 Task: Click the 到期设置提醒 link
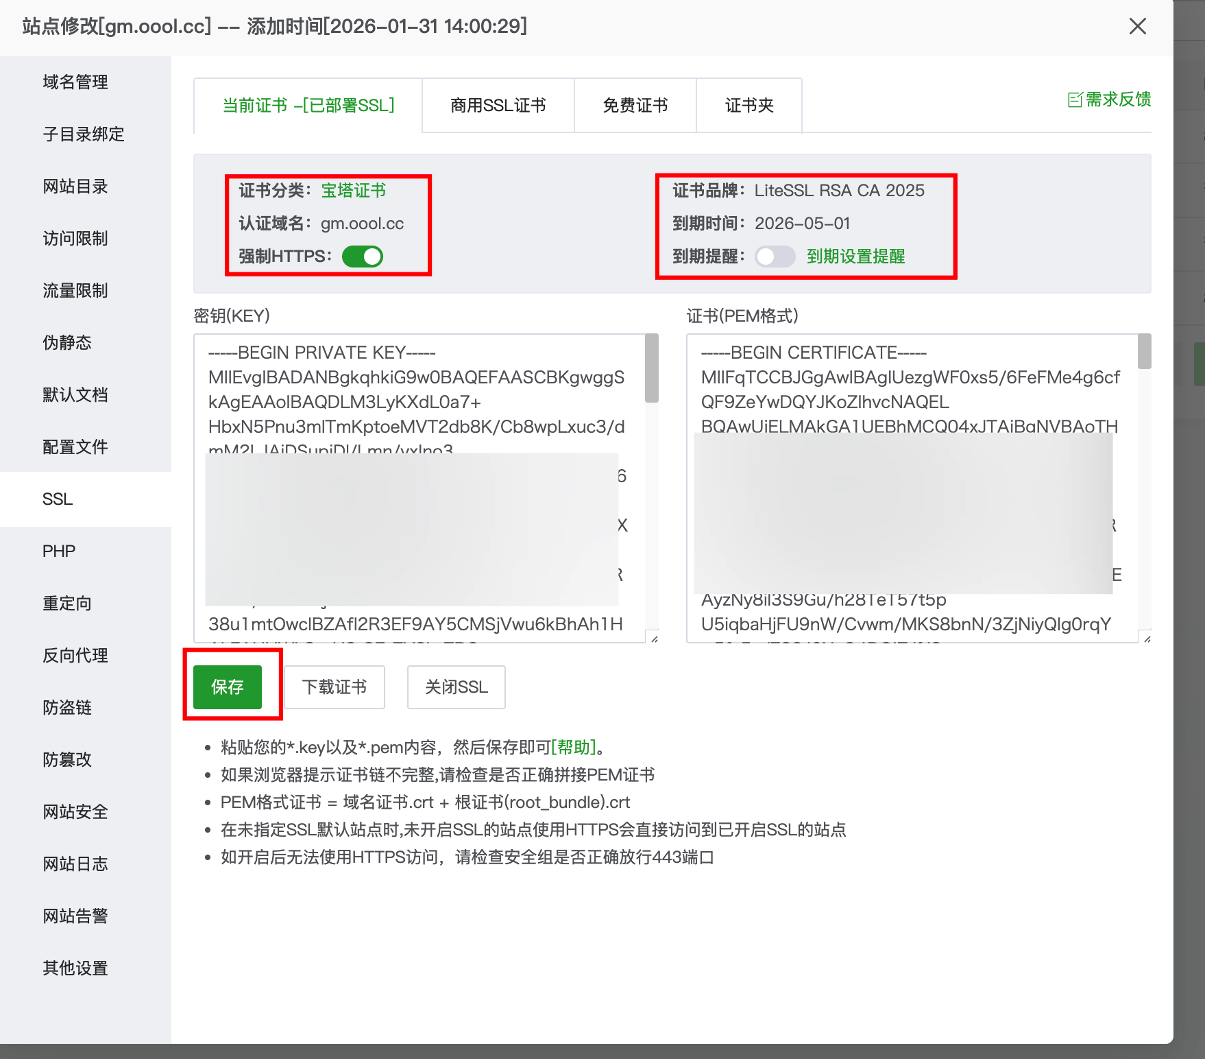pos(855,257)
